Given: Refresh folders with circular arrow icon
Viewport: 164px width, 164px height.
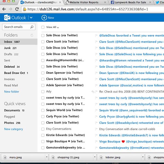Looking at the screenshot, I should pos(32,35).
